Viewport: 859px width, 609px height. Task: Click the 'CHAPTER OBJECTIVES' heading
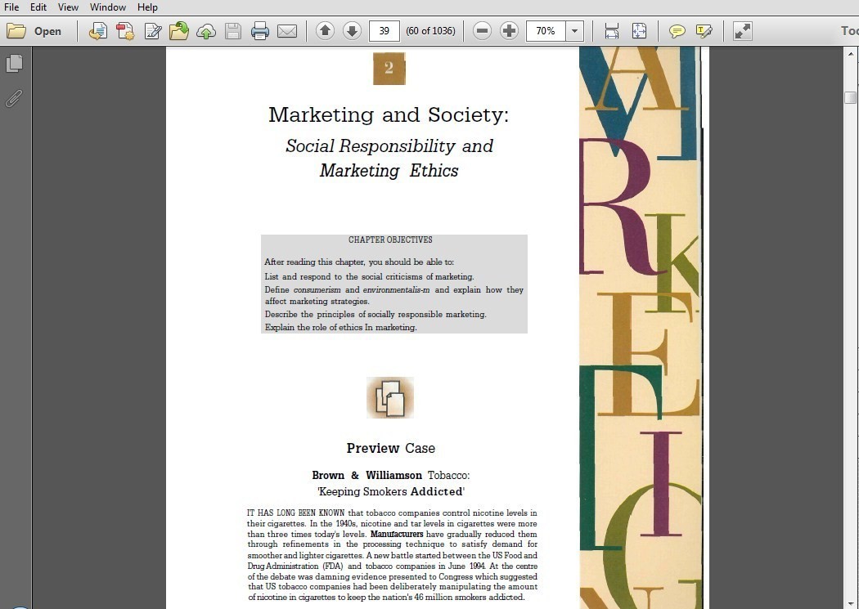[x=390, y=240]
